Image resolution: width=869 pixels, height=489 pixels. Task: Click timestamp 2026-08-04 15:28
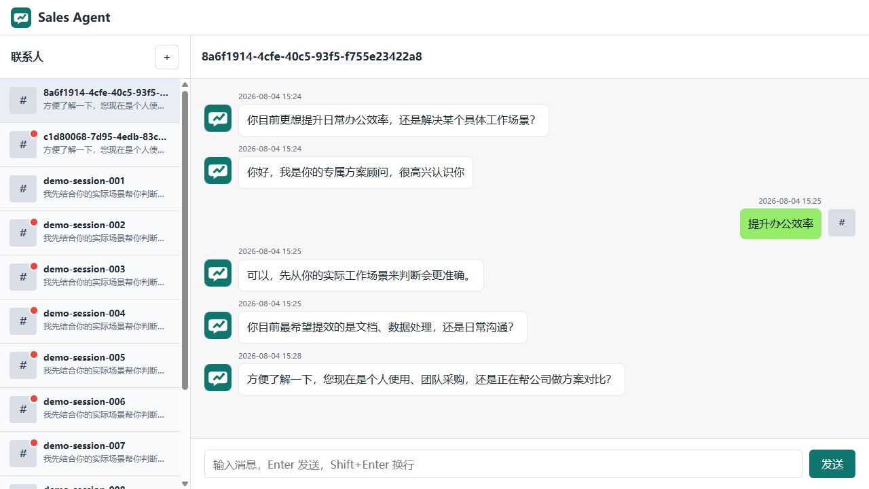(x=270, y=356)
